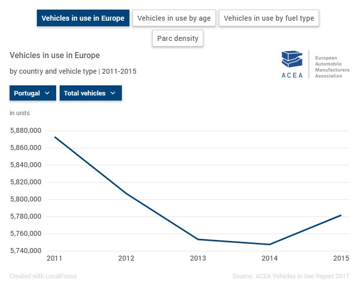Click the 'in units' axis caption
This screenshot has width=361, height=295.
(20, 113)
